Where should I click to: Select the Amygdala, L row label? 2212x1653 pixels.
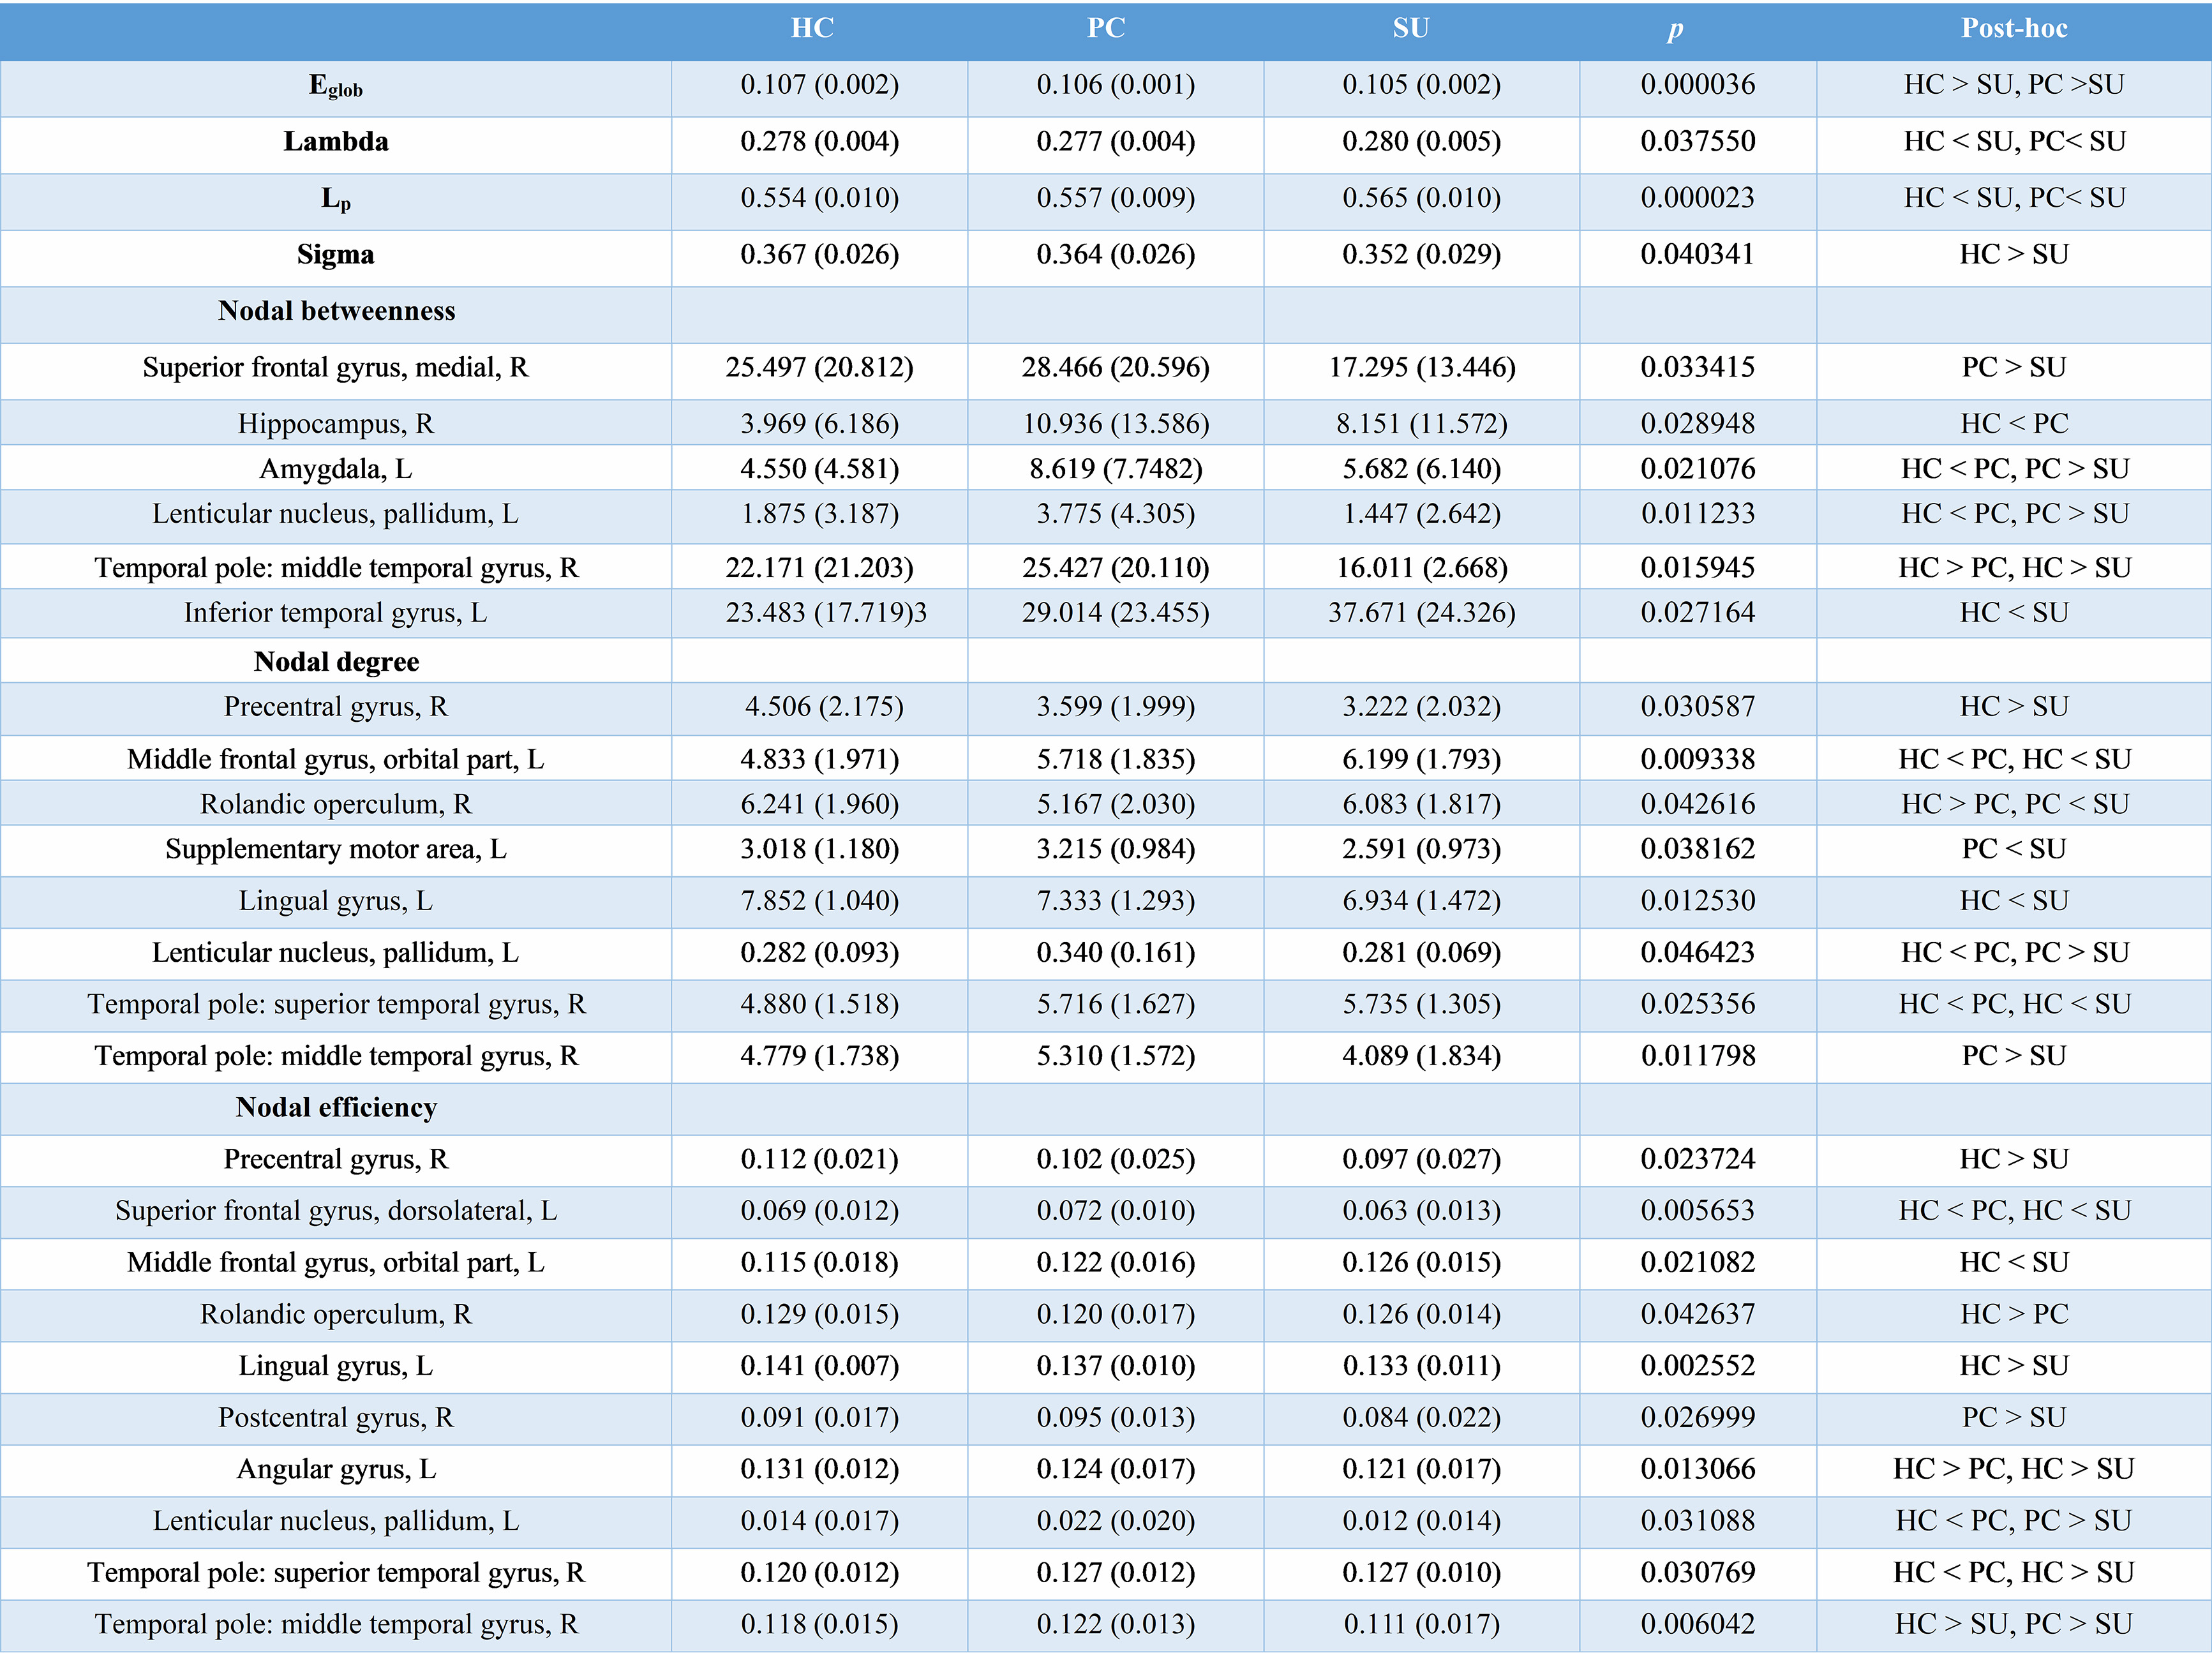335,469
